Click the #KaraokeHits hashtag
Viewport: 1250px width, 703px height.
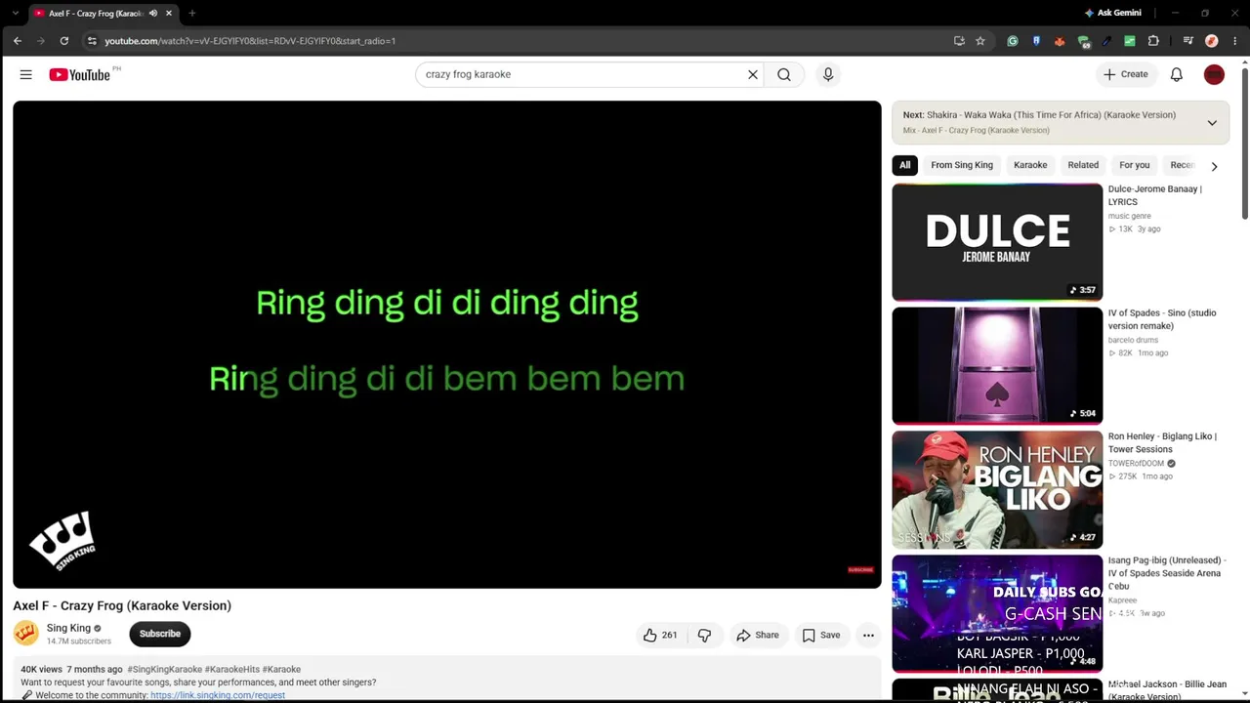pos(232,670)
